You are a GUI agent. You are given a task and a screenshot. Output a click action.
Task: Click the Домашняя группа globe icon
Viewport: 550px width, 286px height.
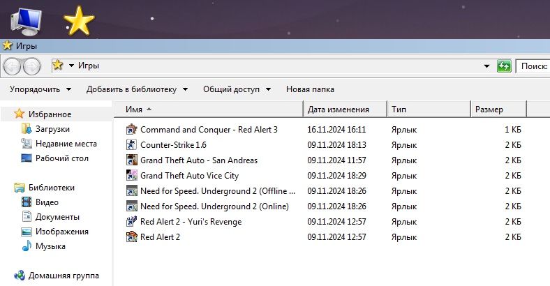click(x=20, y=276)
